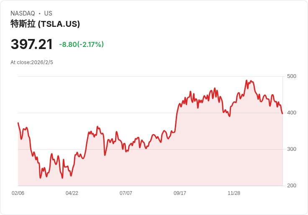
Task: Click the rightmost end of the price line
Action: [282, 114]
